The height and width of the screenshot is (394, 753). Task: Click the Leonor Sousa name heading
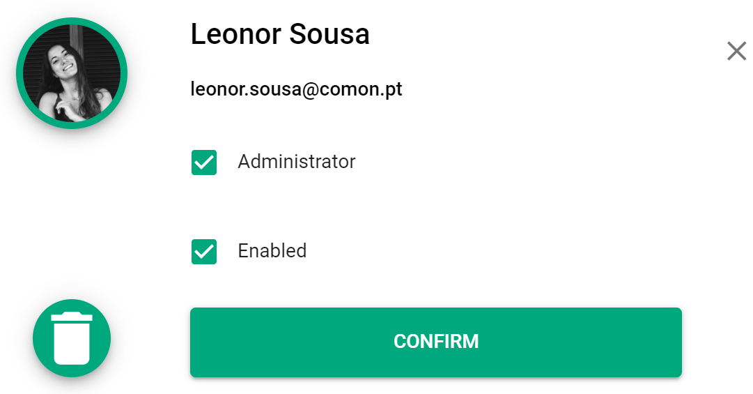pyautogui.click(x=280, y=34)
